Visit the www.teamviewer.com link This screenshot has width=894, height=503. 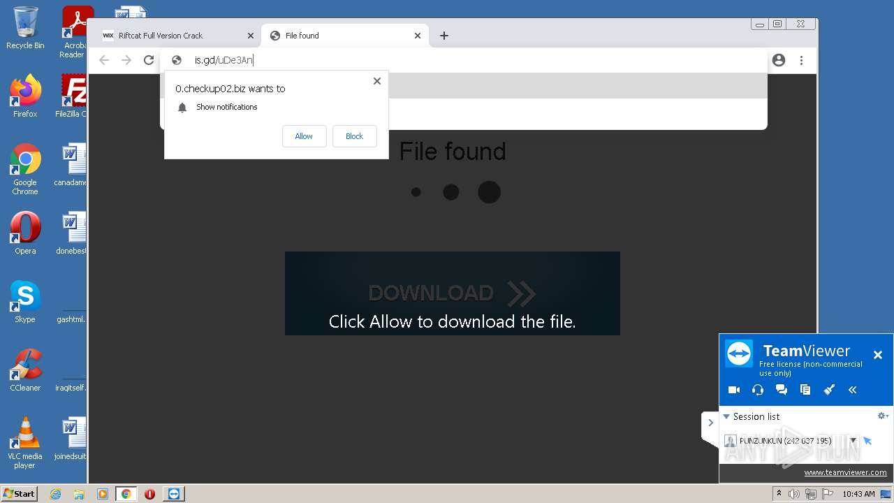(x=845, y=472)
